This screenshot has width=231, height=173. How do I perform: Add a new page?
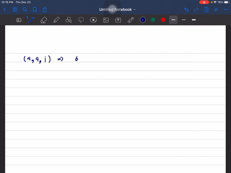[x=206, y=10]
